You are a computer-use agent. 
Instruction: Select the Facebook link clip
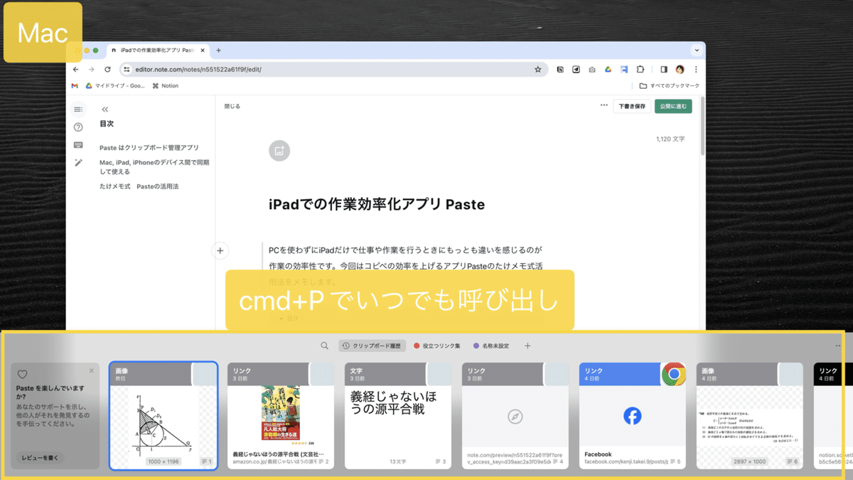pos(633,416)
